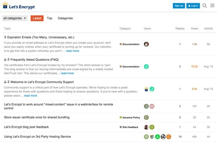Viewport: 217px width, 142px height.
Task: Switch to the Categories tab
Action: tap(65, 18)
